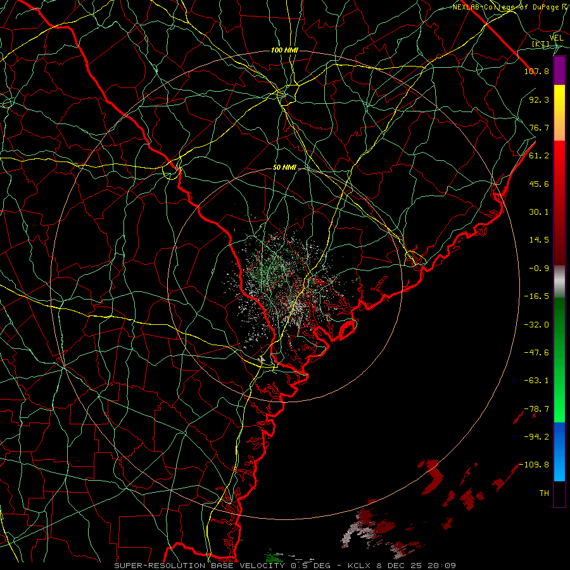The width and height of the screenshot is (570, 570).
Task: Click the -16.5 velocity scale value
Action: tap(536, 296)
